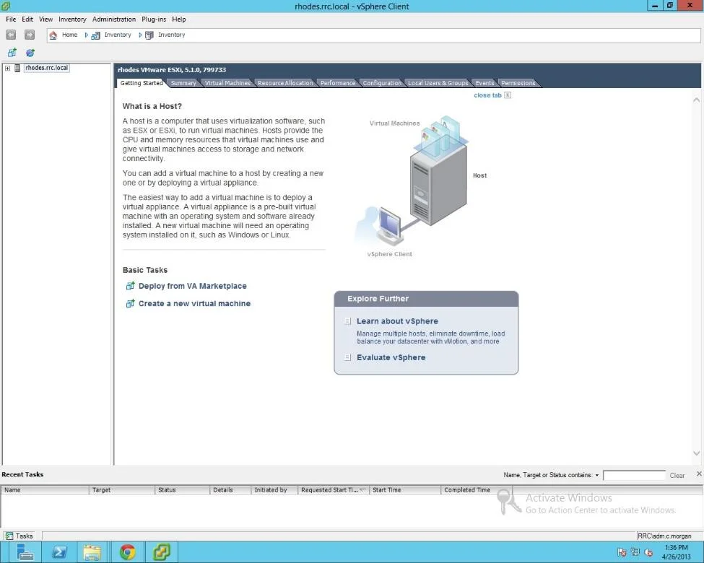Image resolution: width=704 pixels, height=563 pixels.
Task: Select the Getting Started tab
Action: (142, 83)
